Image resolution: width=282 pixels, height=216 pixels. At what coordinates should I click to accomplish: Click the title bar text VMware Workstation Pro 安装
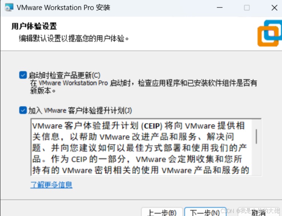point(63,8)
